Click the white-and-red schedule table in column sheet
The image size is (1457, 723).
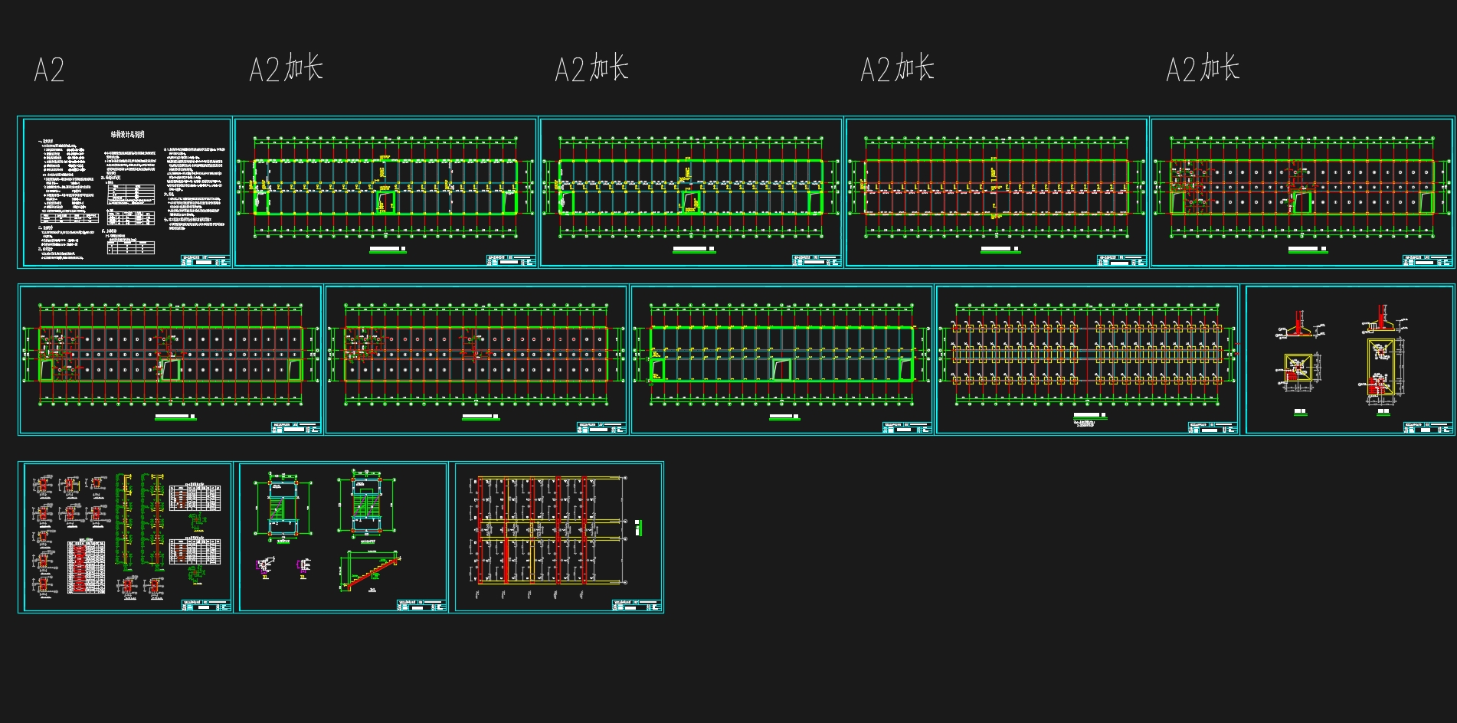tap(86, 568)
